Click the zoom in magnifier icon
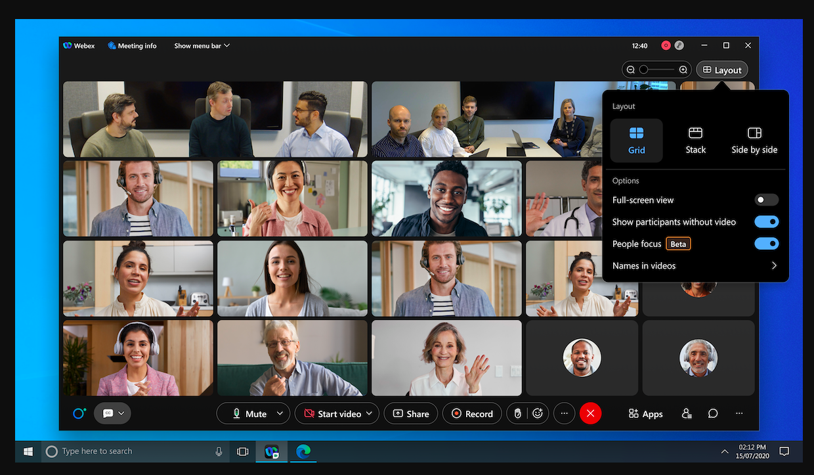 coord(683,70)
